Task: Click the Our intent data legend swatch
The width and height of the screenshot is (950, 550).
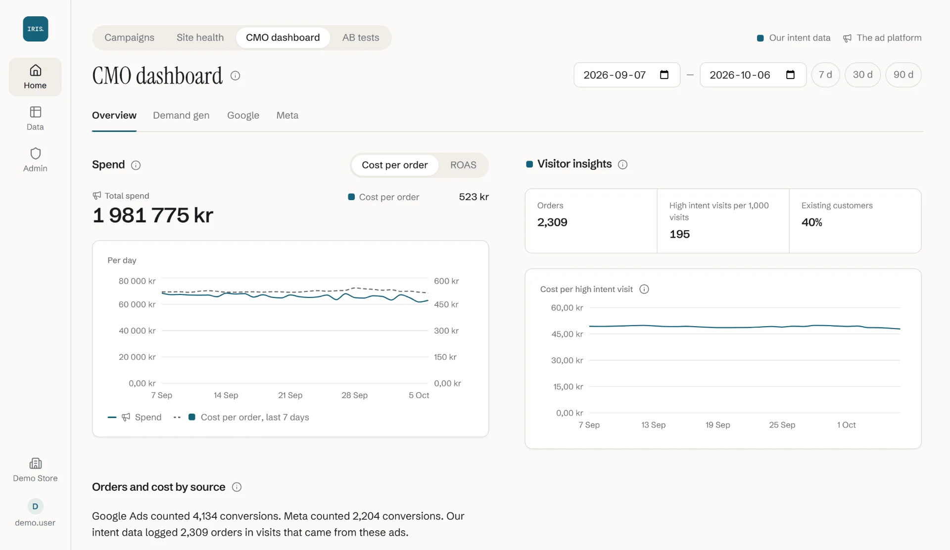Action: click(x=760, y=38)
